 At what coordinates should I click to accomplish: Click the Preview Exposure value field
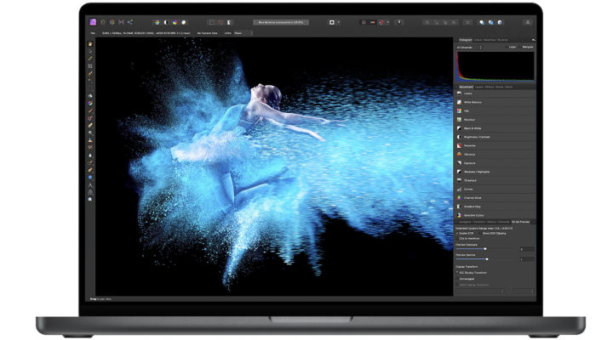(527, 249)
